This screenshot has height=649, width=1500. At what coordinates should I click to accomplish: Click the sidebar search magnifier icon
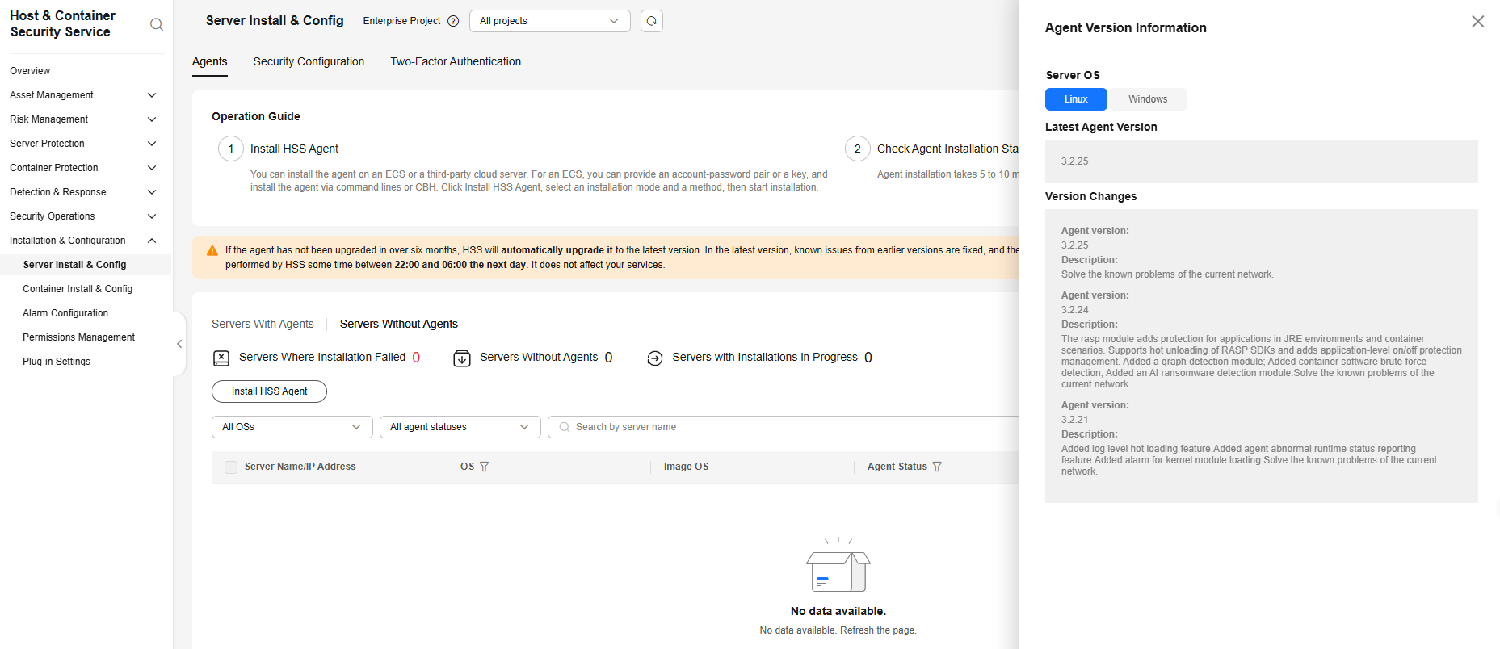[x=157, y=24]
